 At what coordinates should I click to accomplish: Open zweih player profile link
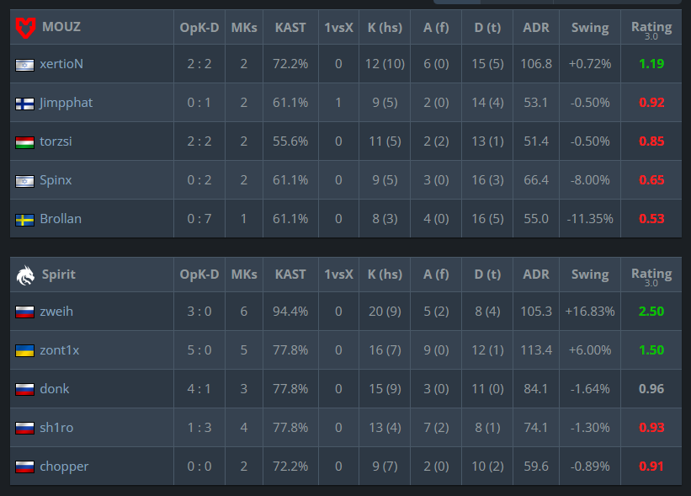(x=56, y=312)
